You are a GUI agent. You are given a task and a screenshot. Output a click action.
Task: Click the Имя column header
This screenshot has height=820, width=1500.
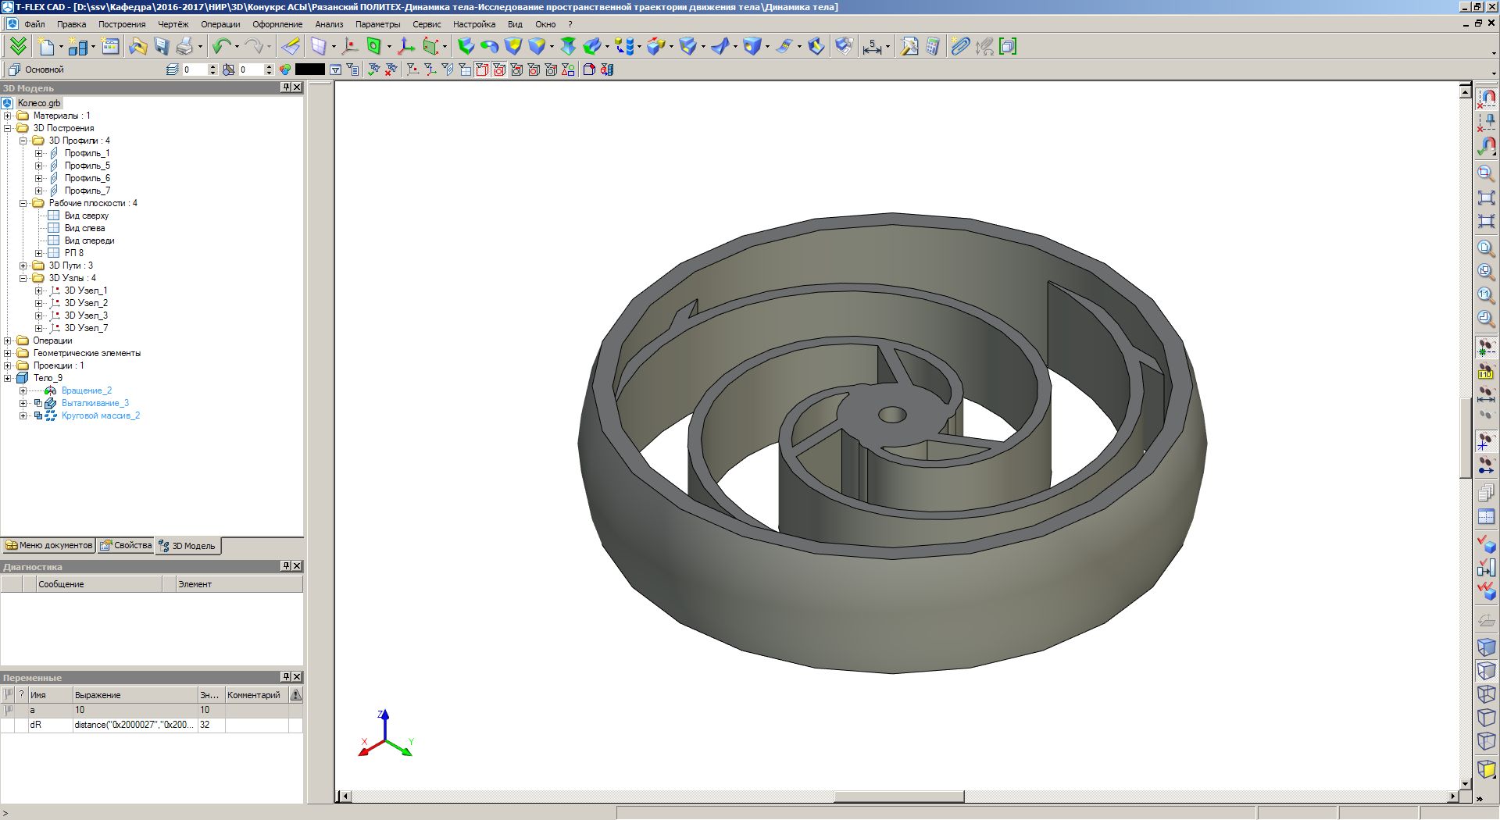click(x=50, y=695)
